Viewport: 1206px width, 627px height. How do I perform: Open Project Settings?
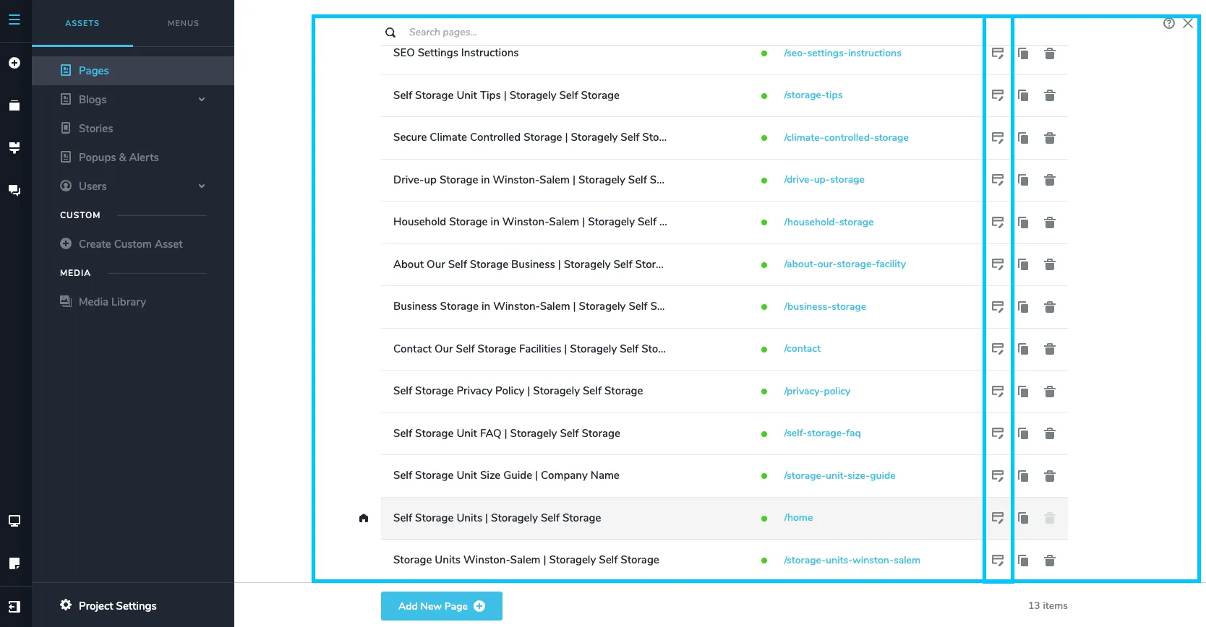[x=108, y=605]
